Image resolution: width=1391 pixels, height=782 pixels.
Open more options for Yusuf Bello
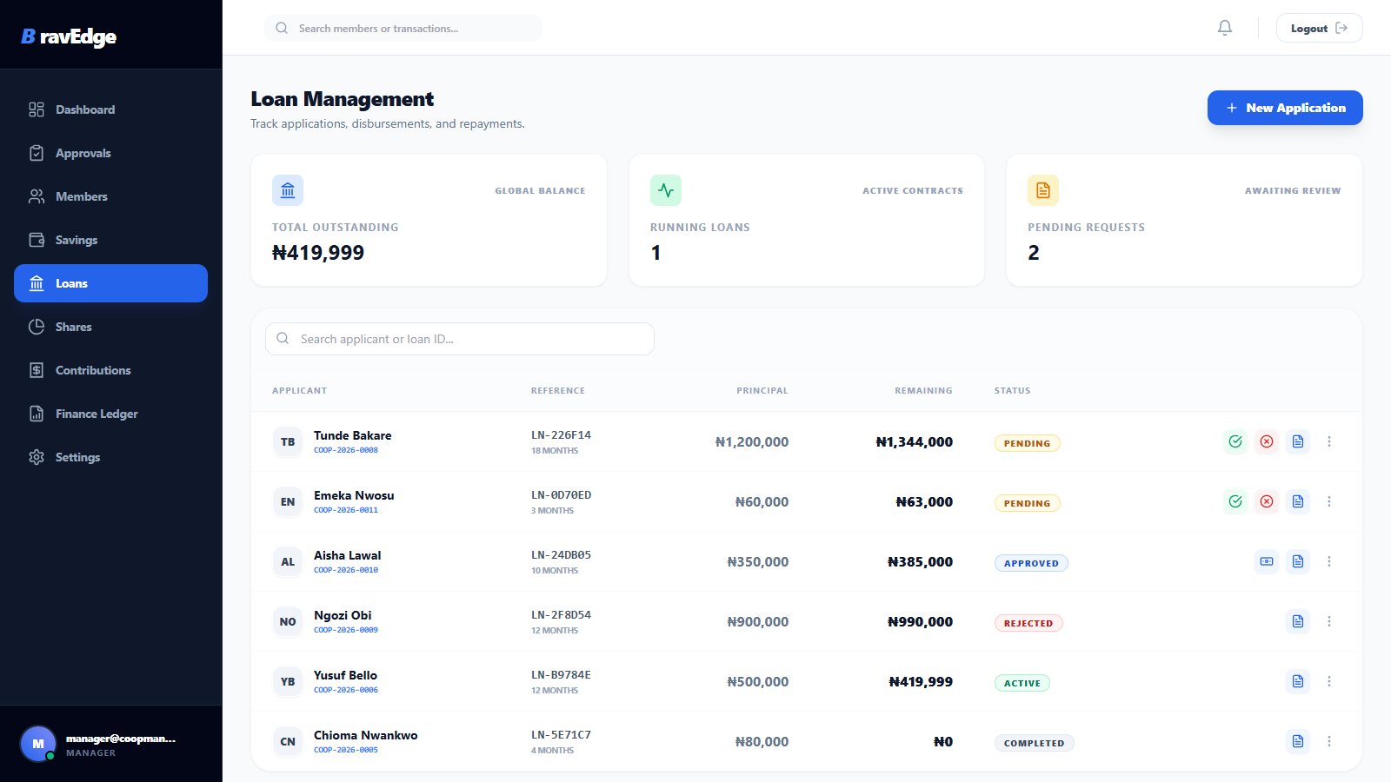point(1329,681)
